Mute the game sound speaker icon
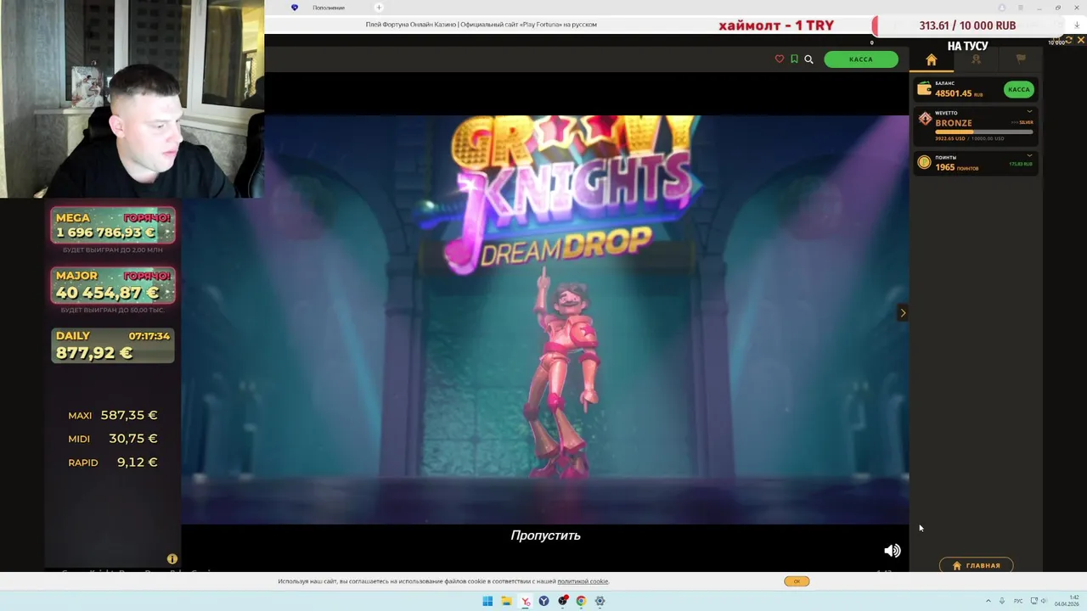Screen dimensions: 1087x611 point(892,551)
